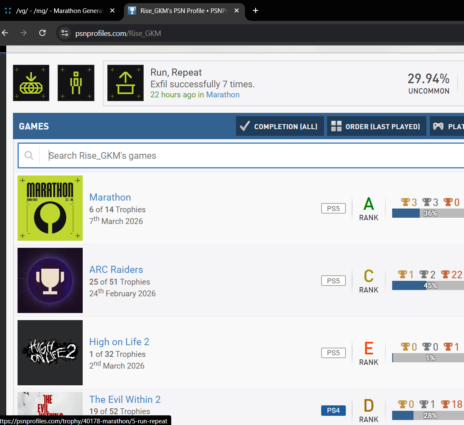Click the PS5 tag on Marathon row
Image resolution: width=464 pixels, height=425 pixels.
[x=334, y=209]
